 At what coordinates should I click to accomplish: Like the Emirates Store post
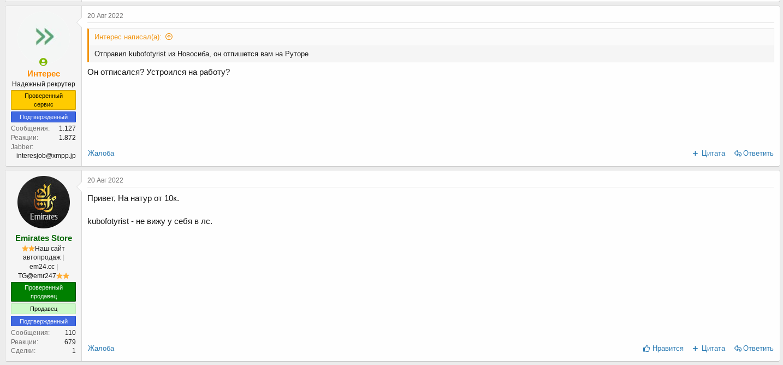tap(663, 349)
